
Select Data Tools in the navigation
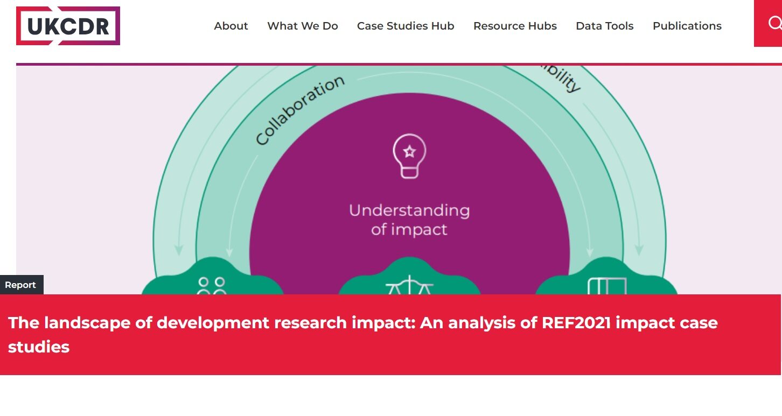point(604,26)
